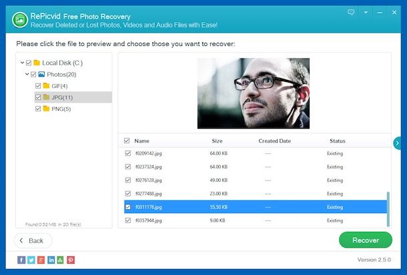Image resolution: width=407 pixels, height=275 pixels.
Task: Click the RePicvid app logo icon
Action: tap(20, 20)
